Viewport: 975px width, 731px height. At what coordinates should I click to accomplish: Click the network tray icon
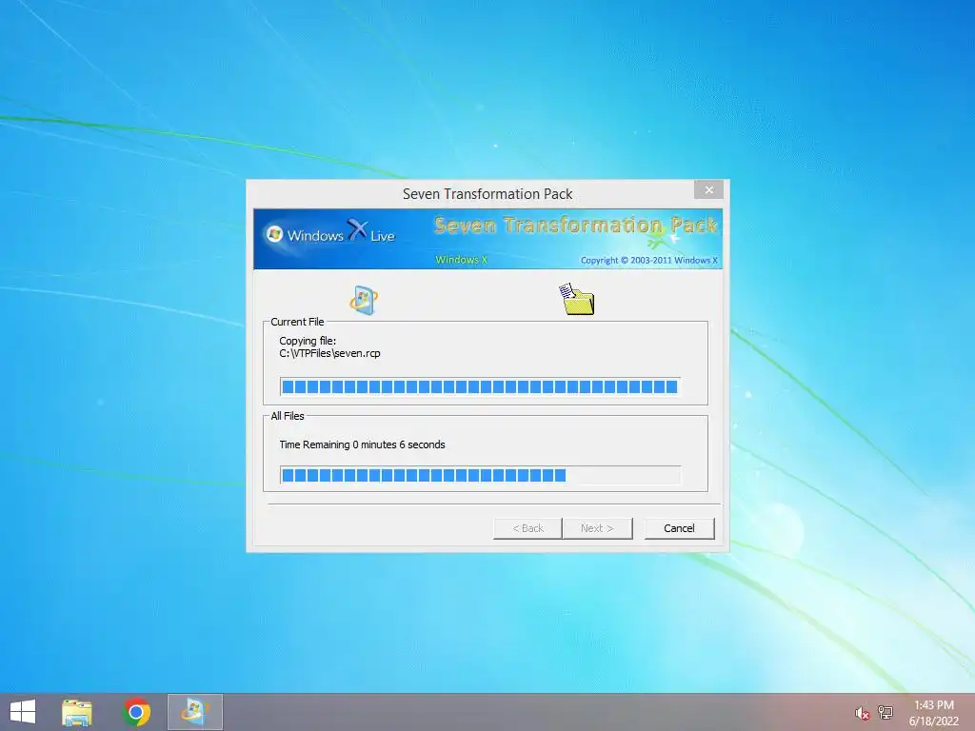click(885, 712)
